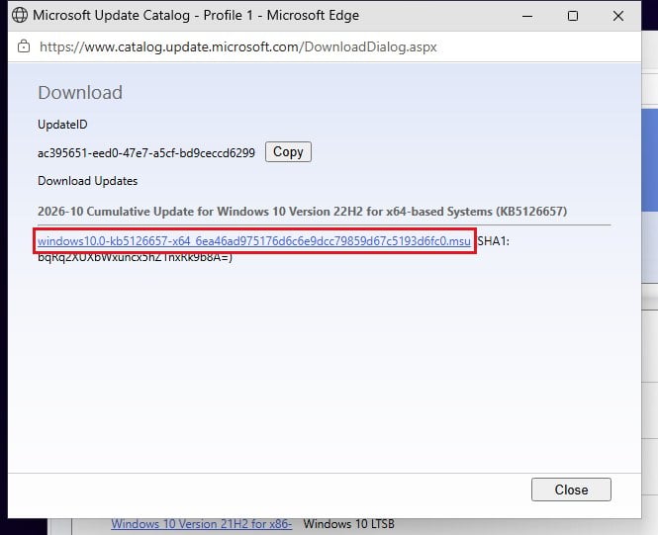Image resolution: width=658 pixels, height=535 pixels.
Task: Click the 2026-10 Cumulative Update (KB5126657) title text
Action: coord(302,211)
